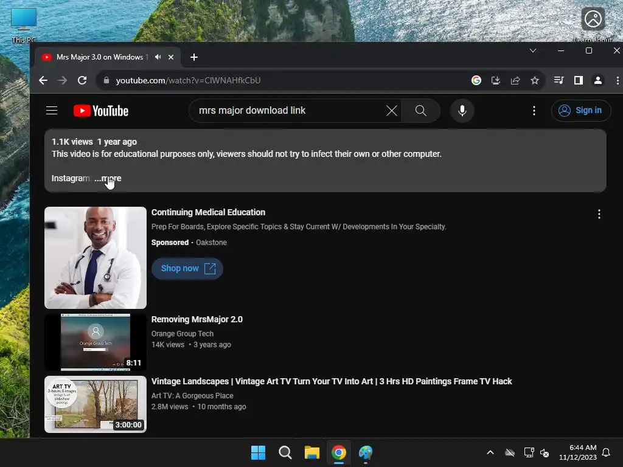Install app icon in address bar
The height and width of the screenshot is (467, 623).
(x=495, y=81)
